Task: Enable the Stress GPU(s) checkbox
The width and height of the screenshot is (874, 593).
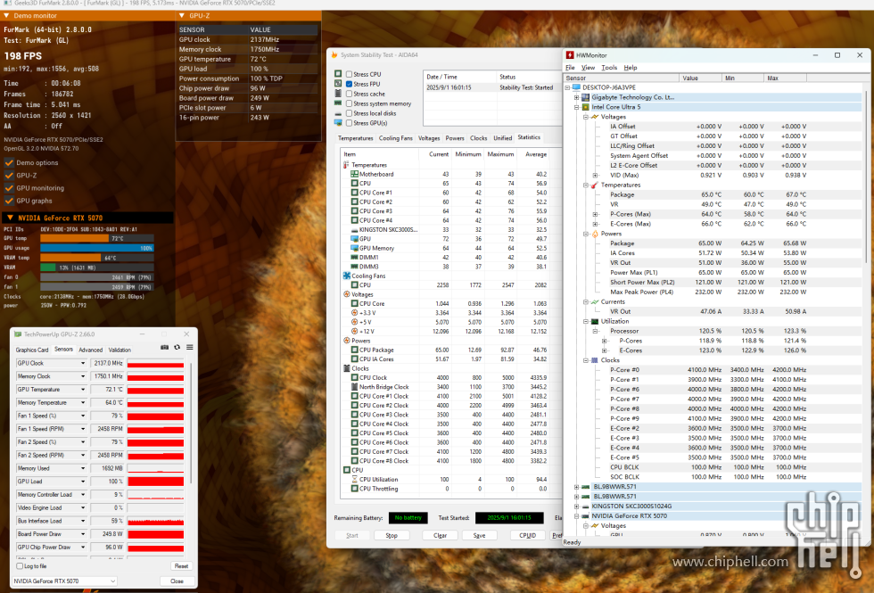Action: click(349, 123)
